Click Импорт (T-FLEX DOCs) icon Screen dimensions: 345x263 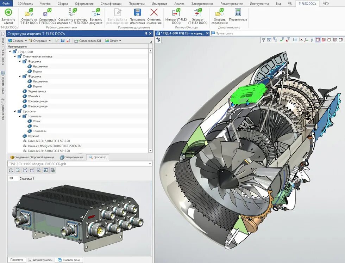click(x=176, y=13)
